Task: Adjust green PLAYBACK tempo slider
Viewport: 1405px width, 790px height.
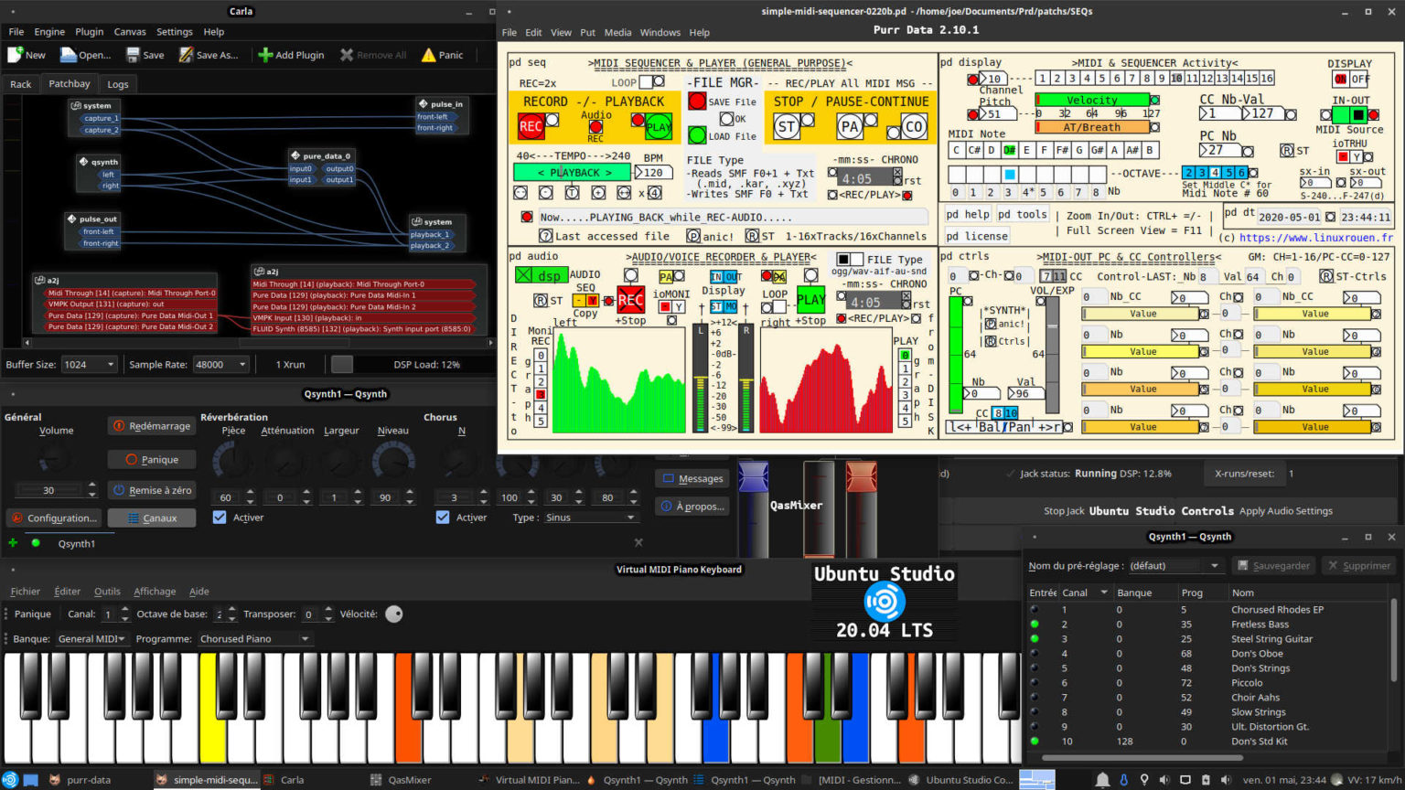Action: (x=573, y=172)
